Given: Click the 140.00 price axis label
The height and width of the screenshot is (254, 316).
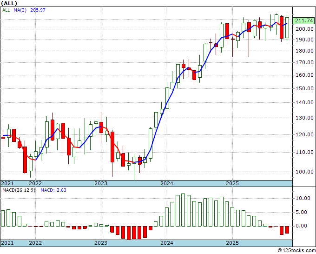Looking at the screenshot, I should 304,102.
